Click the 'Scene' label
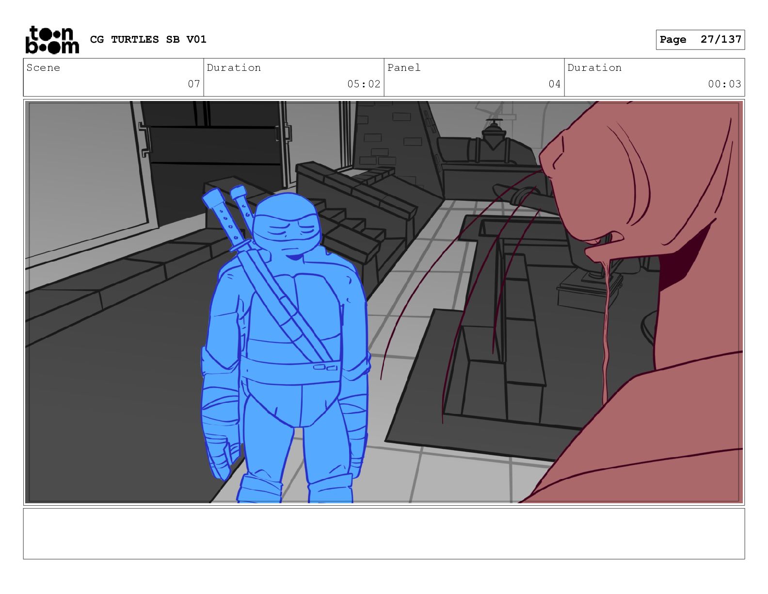The image size is (768, 594). click(43, 68)
